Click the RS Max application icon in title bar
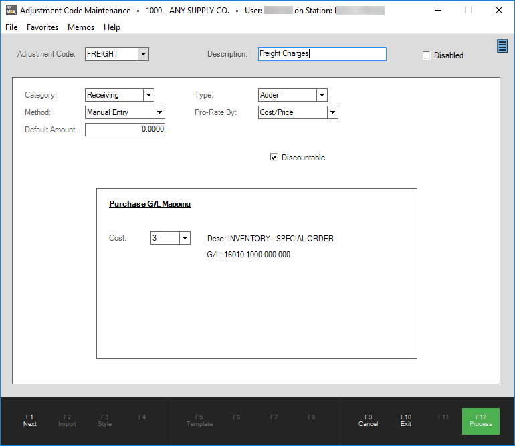The height and width of the screenshot is (446, 515). click(11, 10)
